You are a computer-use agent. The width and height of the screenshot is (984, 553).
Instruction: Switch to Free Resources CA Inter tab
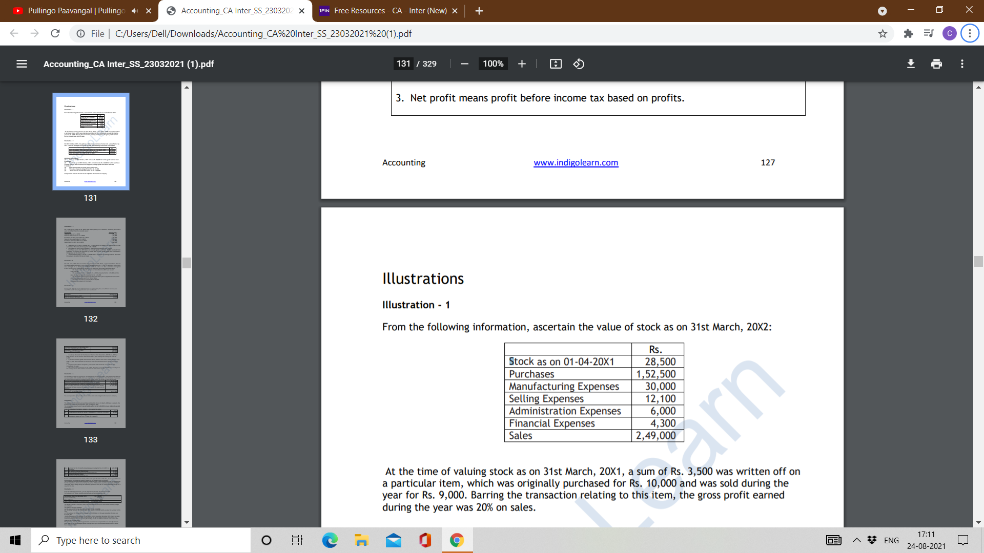click(x=389, y=11)
